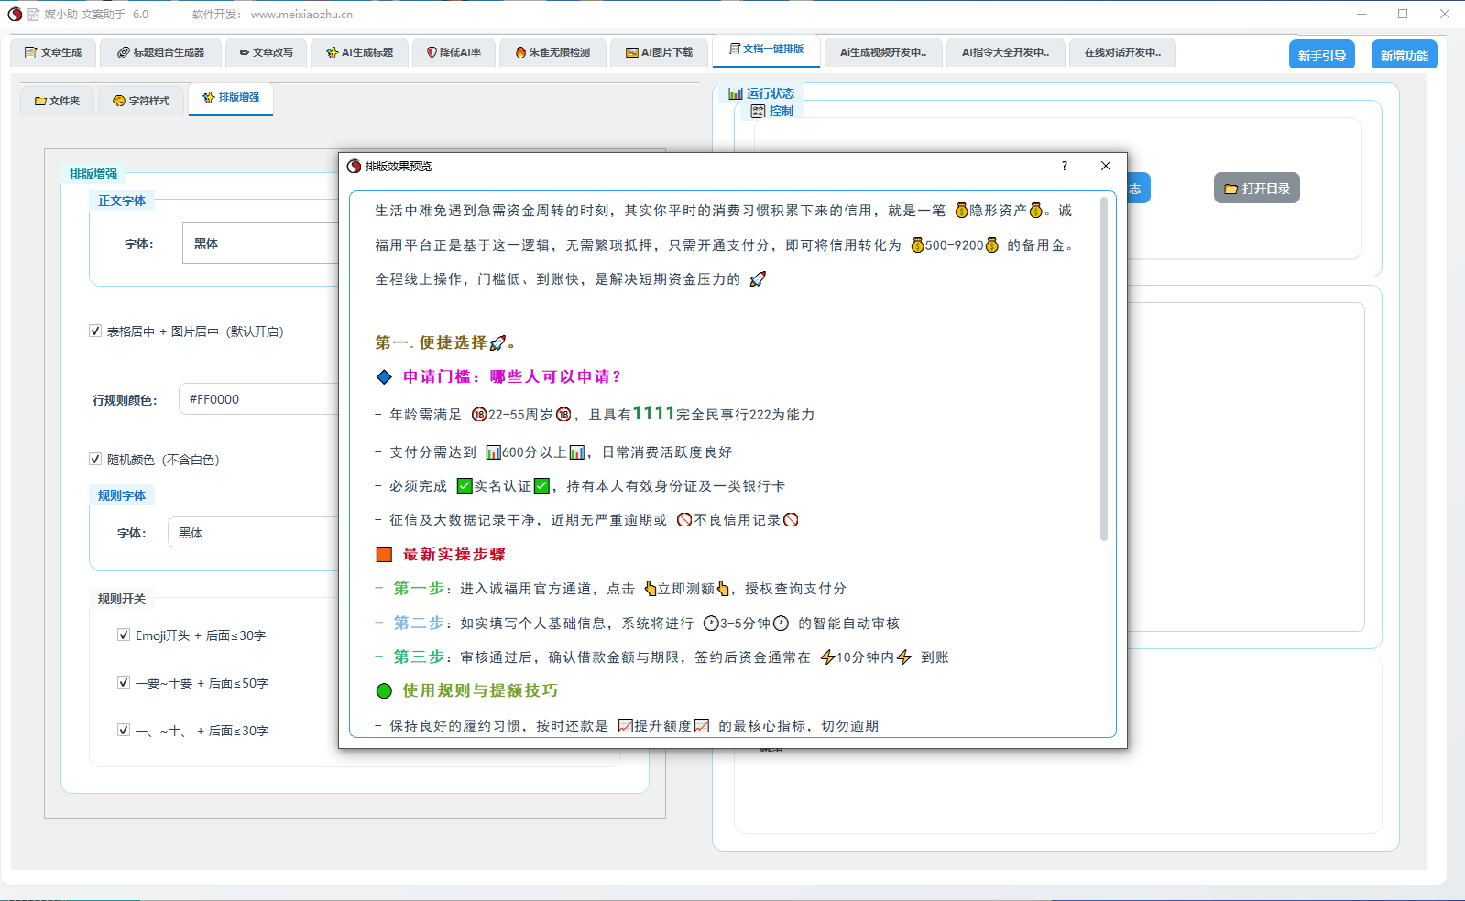Toggle 表格居中 + 图片居中 checkbox
The height and width of the screenshot is (901, 1465).
click(x=95, y=331)
